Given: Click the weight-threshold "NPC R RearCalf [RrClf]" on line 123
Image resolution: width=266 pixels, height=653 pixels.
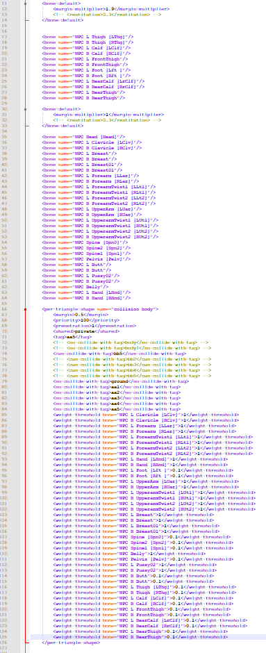Looking at the screenshot, I should 150,626.
